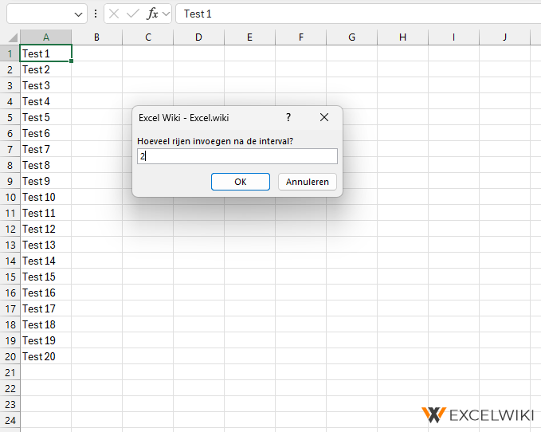
Task: Select column H header
Action: 402,37
